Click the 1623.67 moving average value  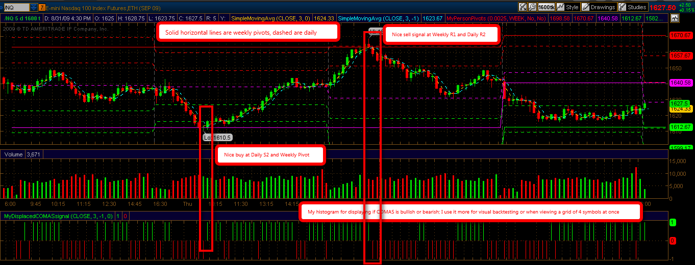tap(433, 18)
